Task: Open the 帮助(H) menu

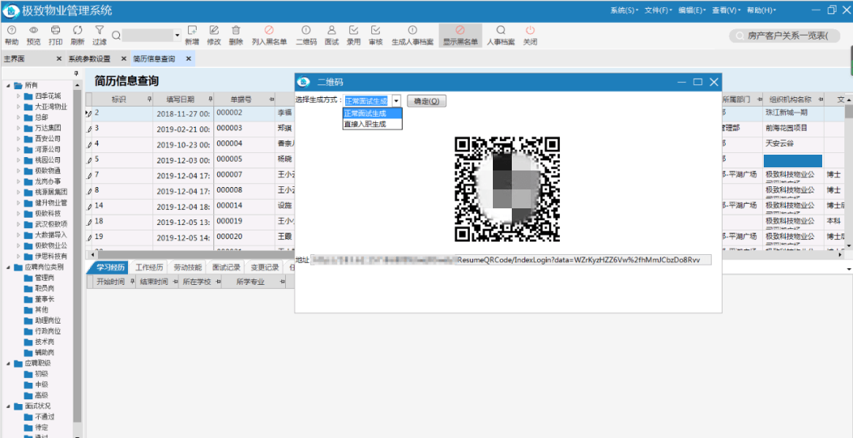Action: click(761, 10)
